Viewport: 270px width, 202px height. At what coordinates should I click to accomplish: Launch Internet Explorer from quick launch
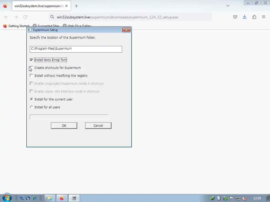tap(34, 198)
